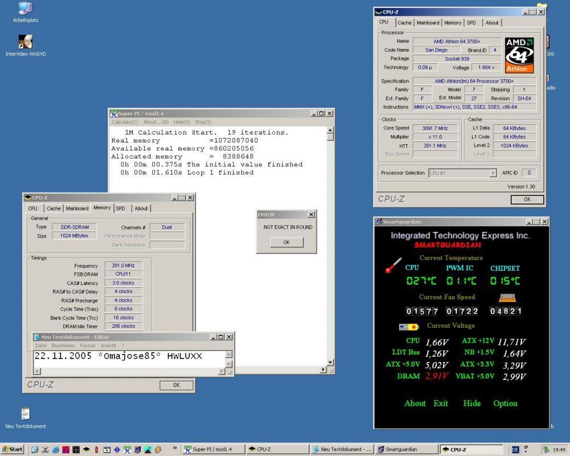Click the DE language indicator in the taskbar
570x456 pixels.
(x=515, y=450)
